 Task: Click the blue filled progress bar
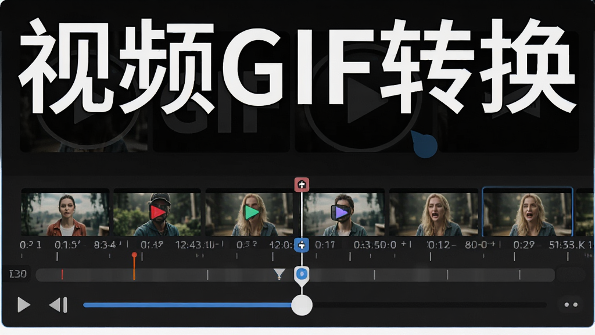click(188, 305)
